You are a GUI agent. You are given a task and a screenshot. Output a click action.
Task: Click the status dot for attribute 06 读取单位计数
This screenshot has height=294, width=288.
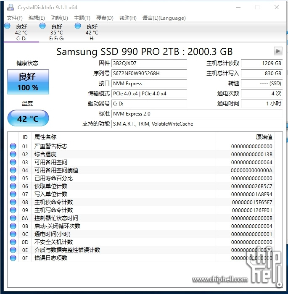(13, 186)
